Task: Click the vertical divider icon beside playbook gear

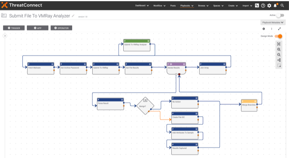Action: (272, 29)
